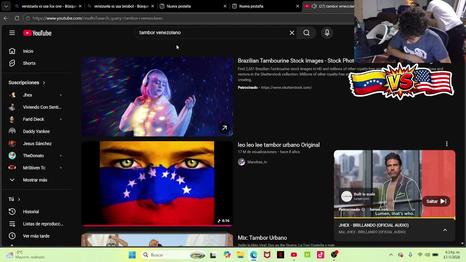Open Historial in the sidebar
Screen dimensions: 466x262
pyautogui.click(x=36, y=212)
